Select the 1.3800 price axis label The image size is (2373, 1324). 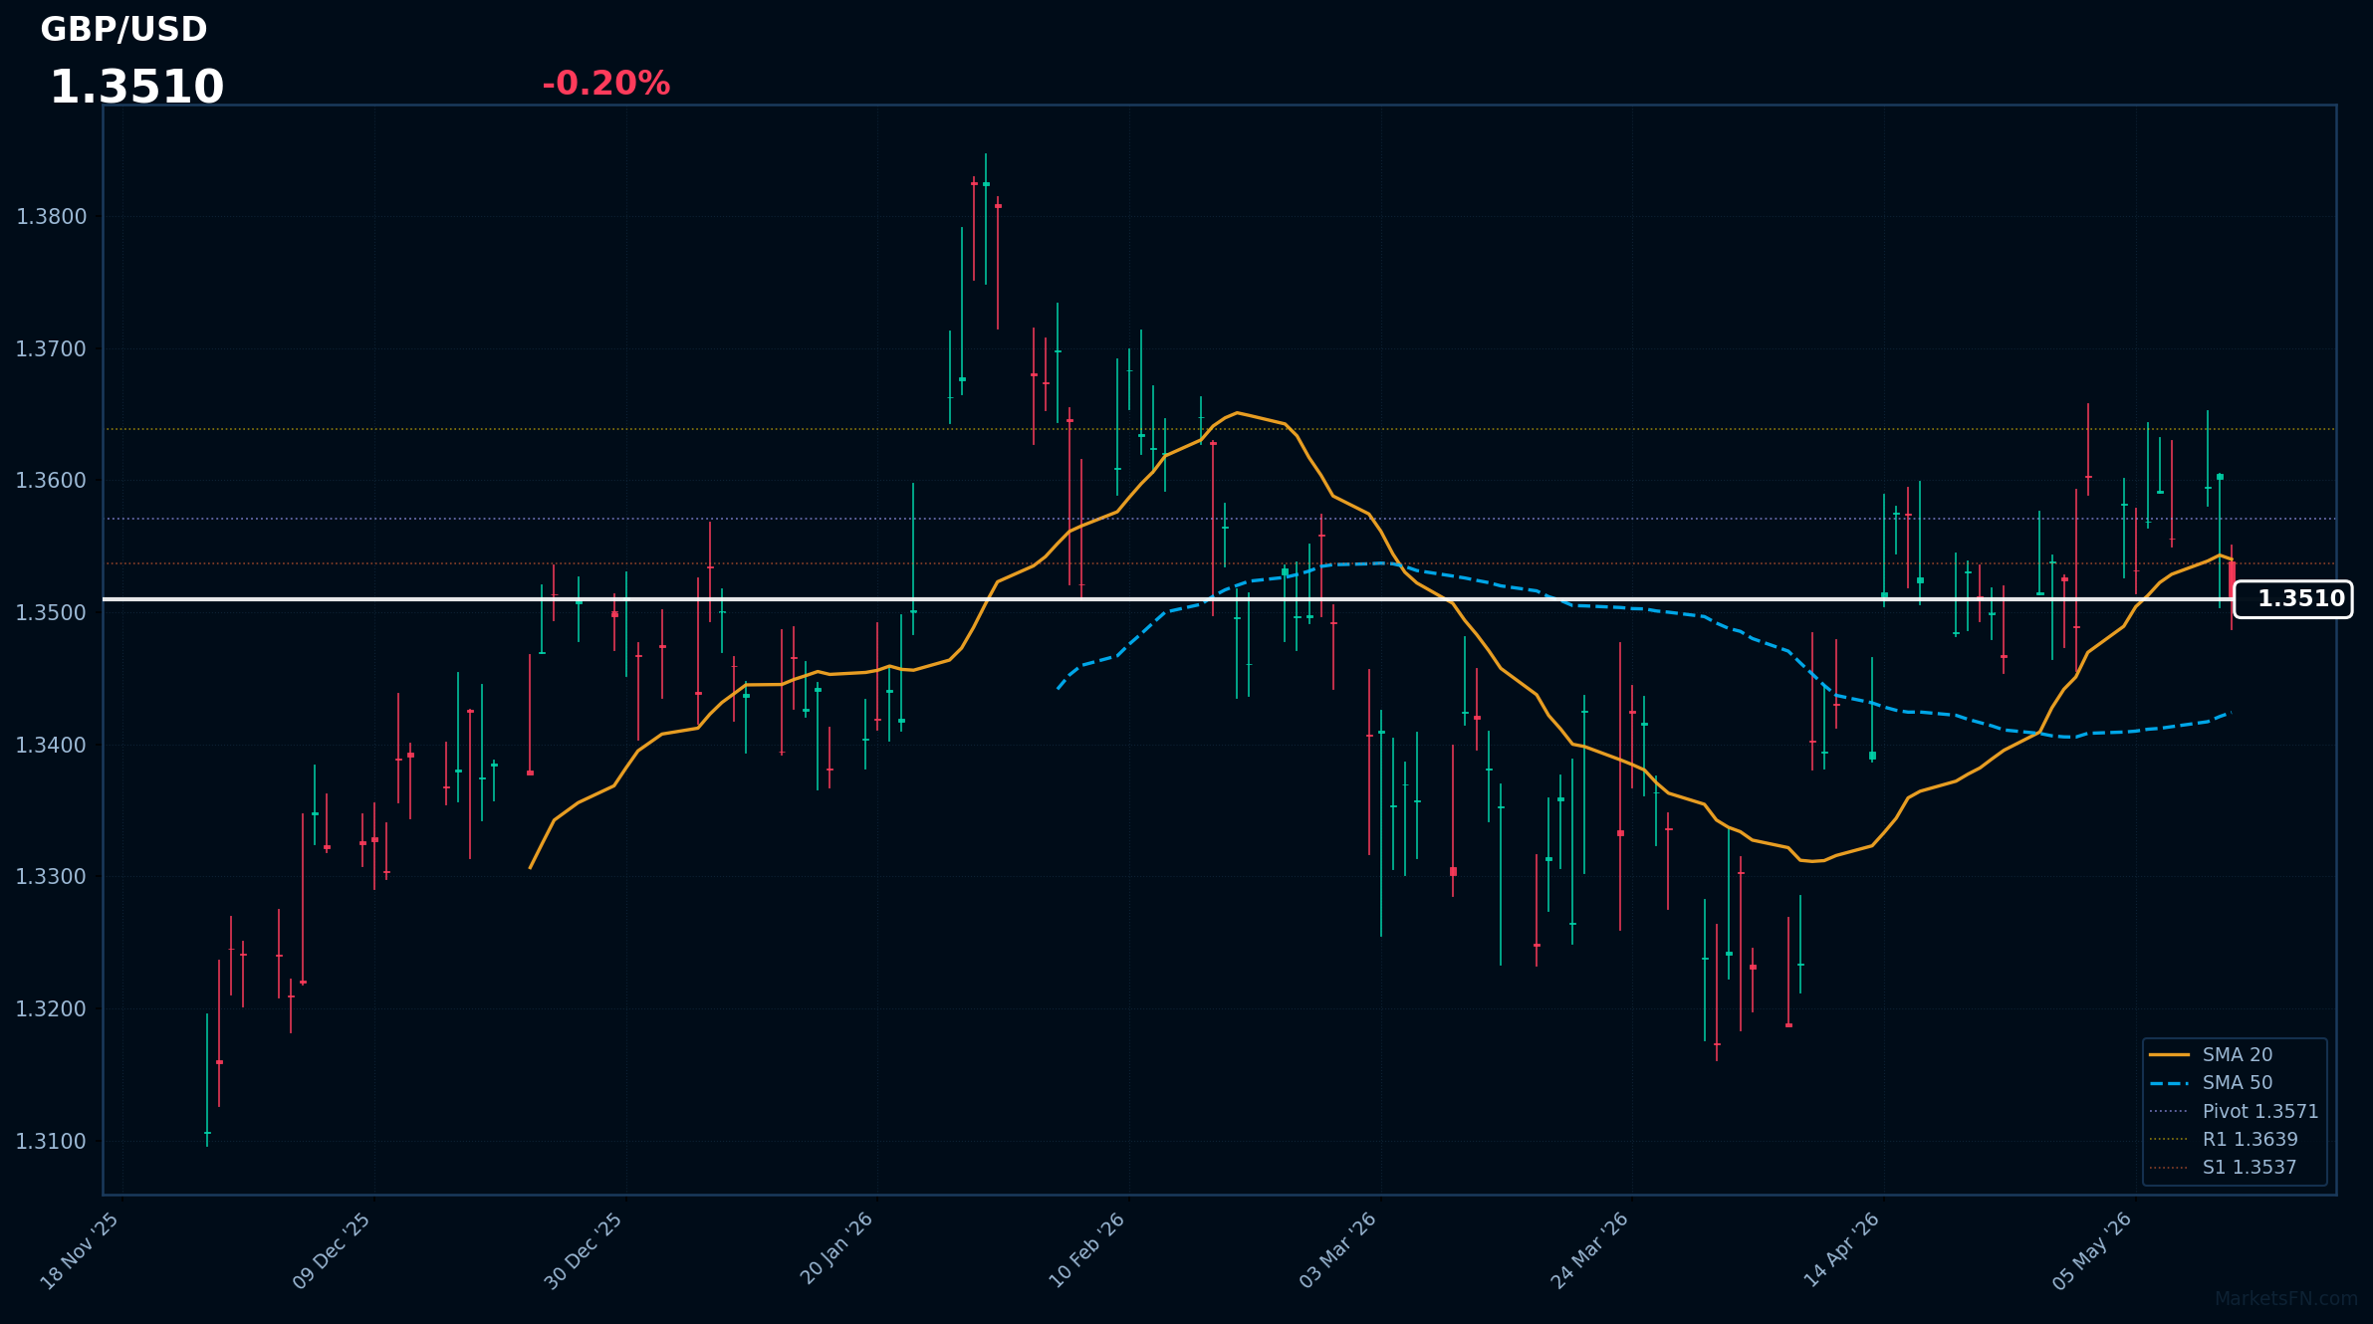click(52, 217)
